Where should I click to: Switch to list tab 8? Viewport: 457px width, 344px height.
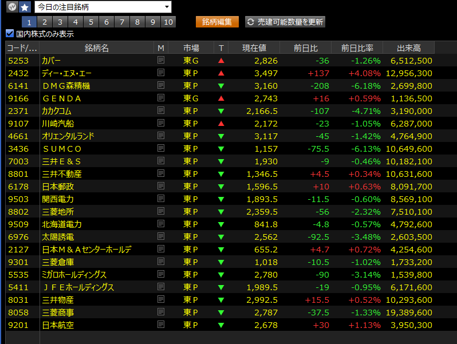pyautogui.click(x=137, y=22)
